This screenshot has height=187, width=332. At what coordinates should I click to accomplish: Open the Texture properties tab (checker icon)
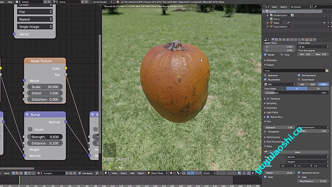307,39
